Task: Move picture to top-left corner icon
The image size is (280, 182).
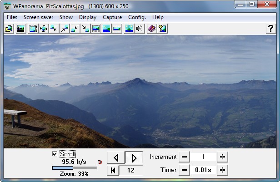Action: pyautogui.click(x=54, y=29)
